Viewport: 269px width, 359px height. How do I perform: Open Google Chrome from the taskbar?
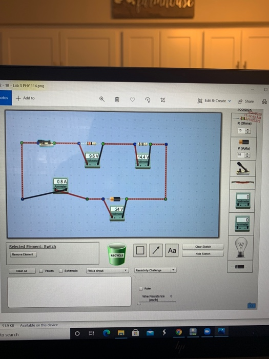[x=179, y=332]
